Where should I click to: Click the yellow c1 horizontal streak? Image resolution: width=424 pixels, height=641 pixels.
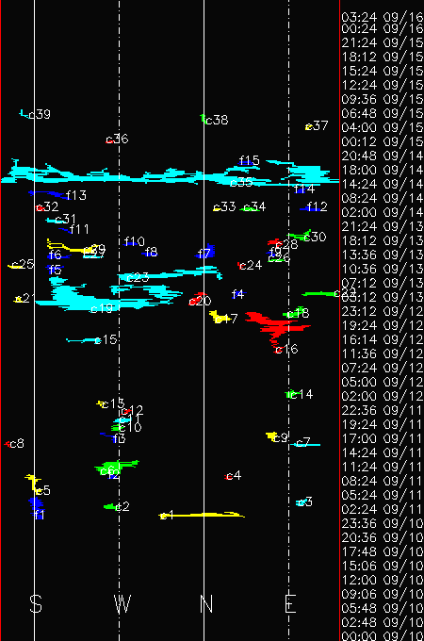[x=203, y=515]
